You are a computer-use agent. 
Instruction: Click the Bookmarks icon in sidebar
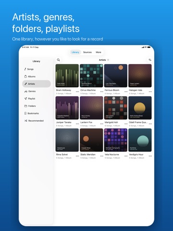pos(25,113)
